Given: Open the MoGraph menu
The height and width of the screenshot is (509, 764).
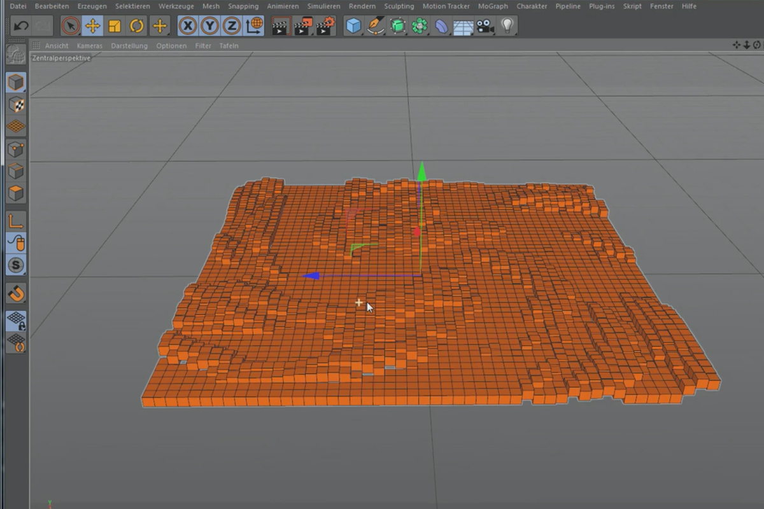Looking at the screenshot, I should tap(493, 6).
